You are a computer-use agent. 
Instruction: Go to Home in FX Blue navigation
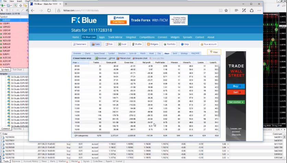point(75,37)
